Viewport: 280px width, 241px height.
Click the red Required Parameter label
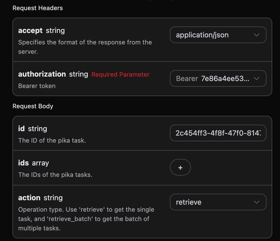pos(120,75)
